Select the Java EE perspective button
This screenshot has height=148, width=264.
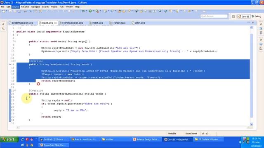click(x=244, y=16)
